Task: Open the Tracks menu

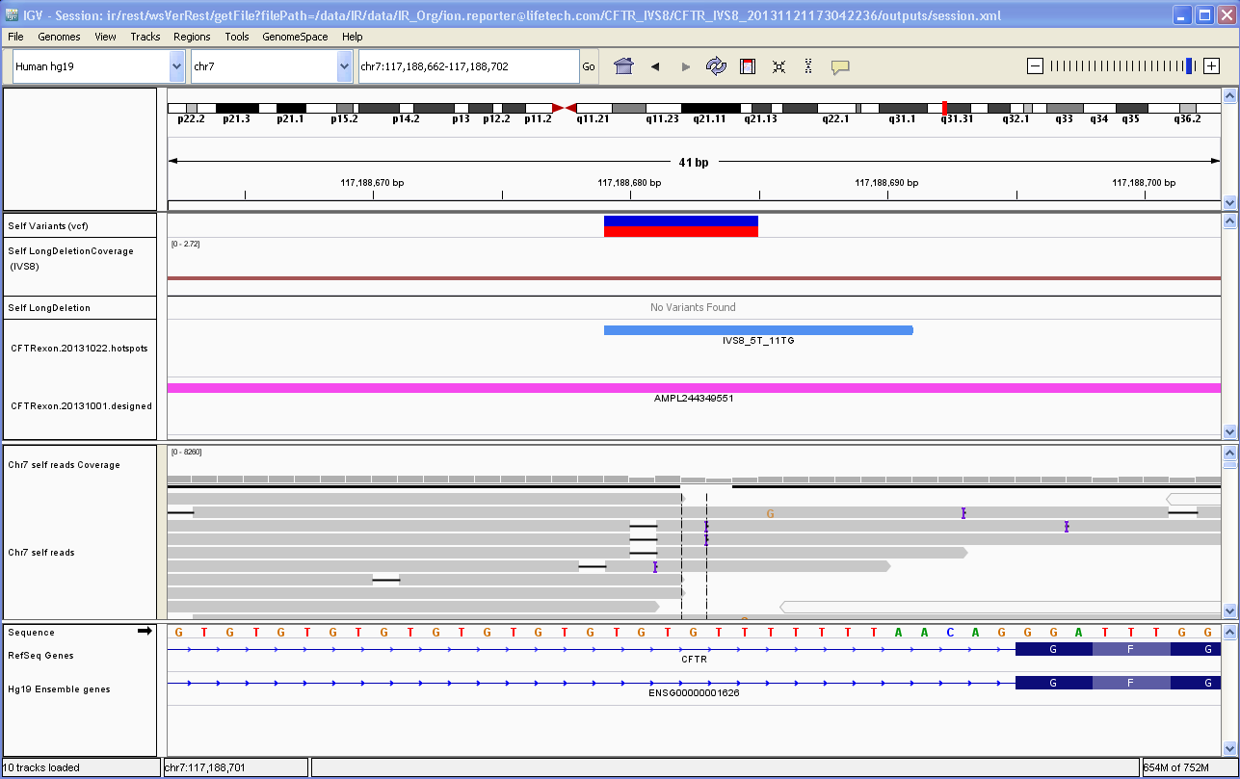Action: (x=145, y=37)
